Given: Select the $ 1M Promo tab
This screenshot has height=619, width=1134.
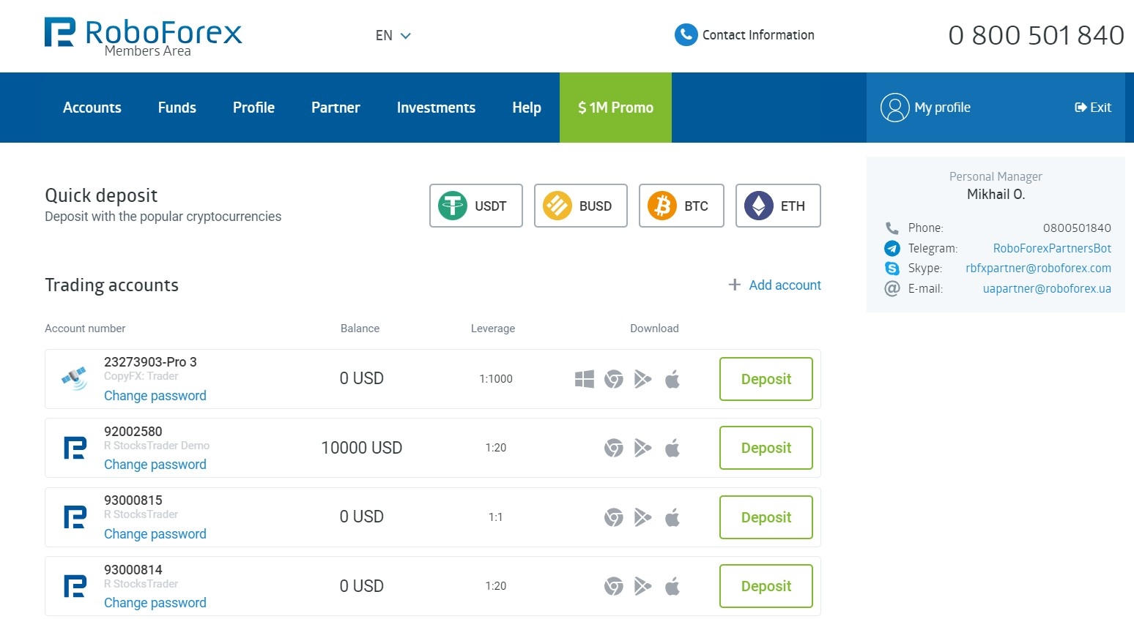Looking at the screenshot, I should click(x=615, y=108).
